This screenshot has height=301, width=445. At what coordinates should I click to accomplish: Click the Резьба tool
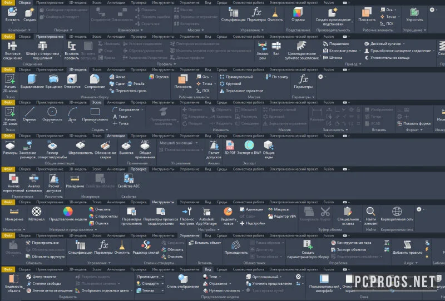[x=136, y=84]
